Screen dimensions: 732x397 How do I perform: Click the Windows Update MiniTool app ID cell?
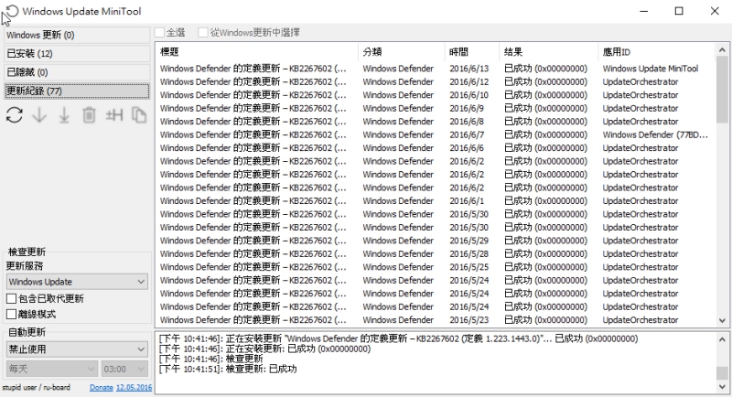pyautogui.click(x=651, y=69)
